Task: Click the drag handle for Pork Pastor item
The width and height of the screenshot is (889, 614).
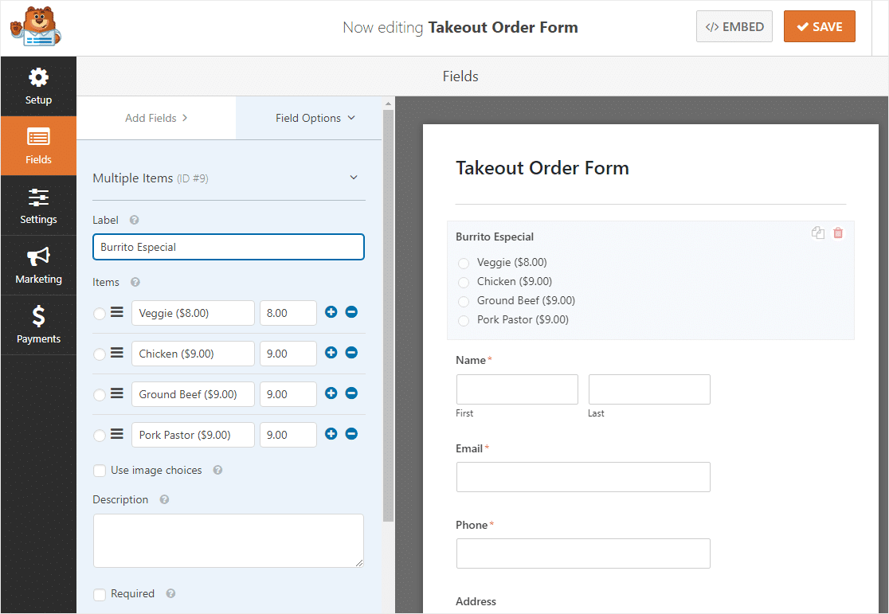Action: (x=117, y=434)
